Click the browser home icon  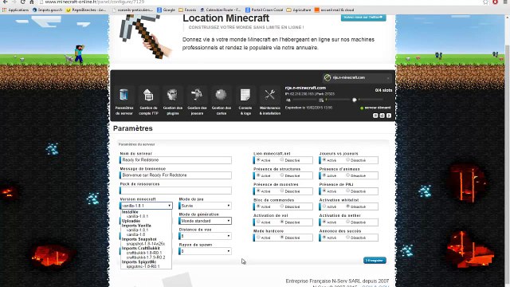[x=32, y=2]
